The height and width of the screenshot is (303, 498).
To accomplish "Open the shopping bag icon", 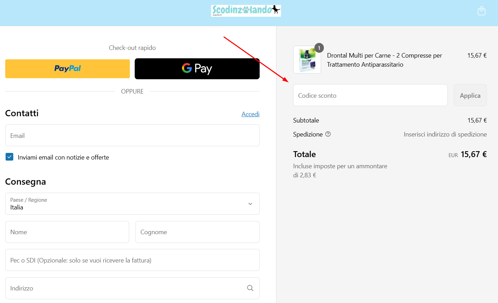I will point(481,11).
